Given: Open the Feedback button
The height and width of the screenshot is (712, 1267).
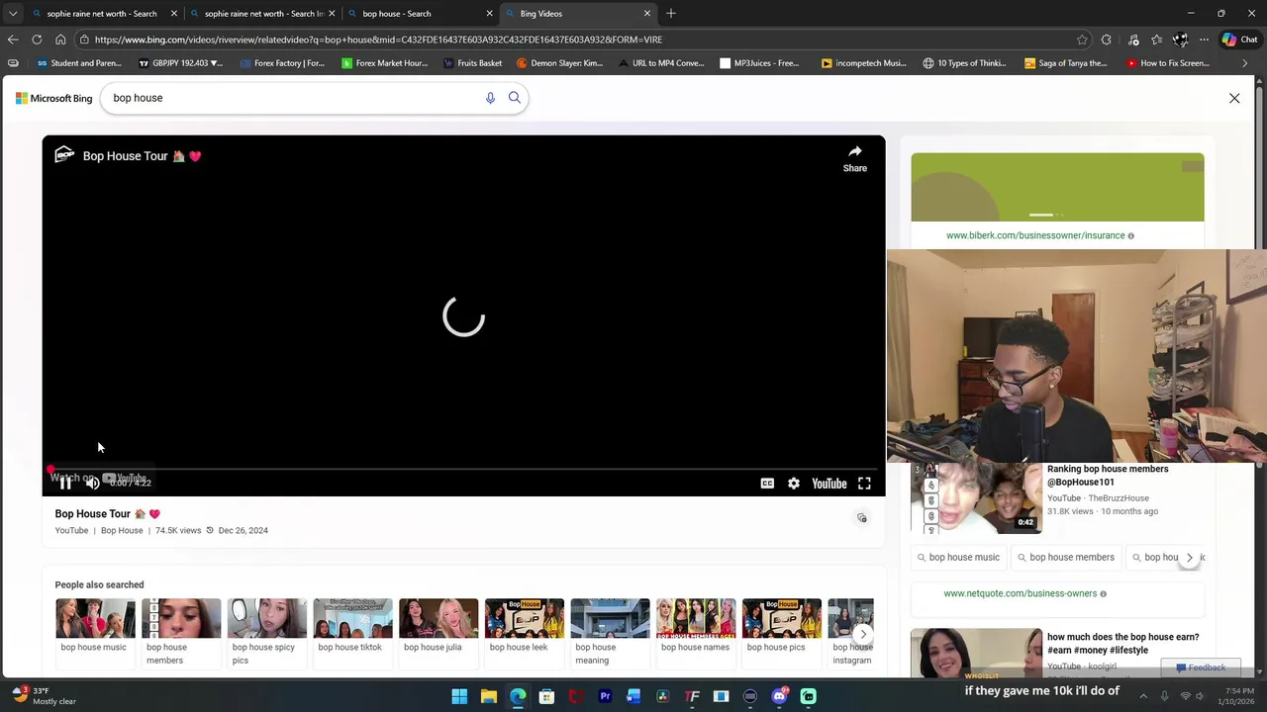Looking at the screenshot, I should tap(1201, 667).
